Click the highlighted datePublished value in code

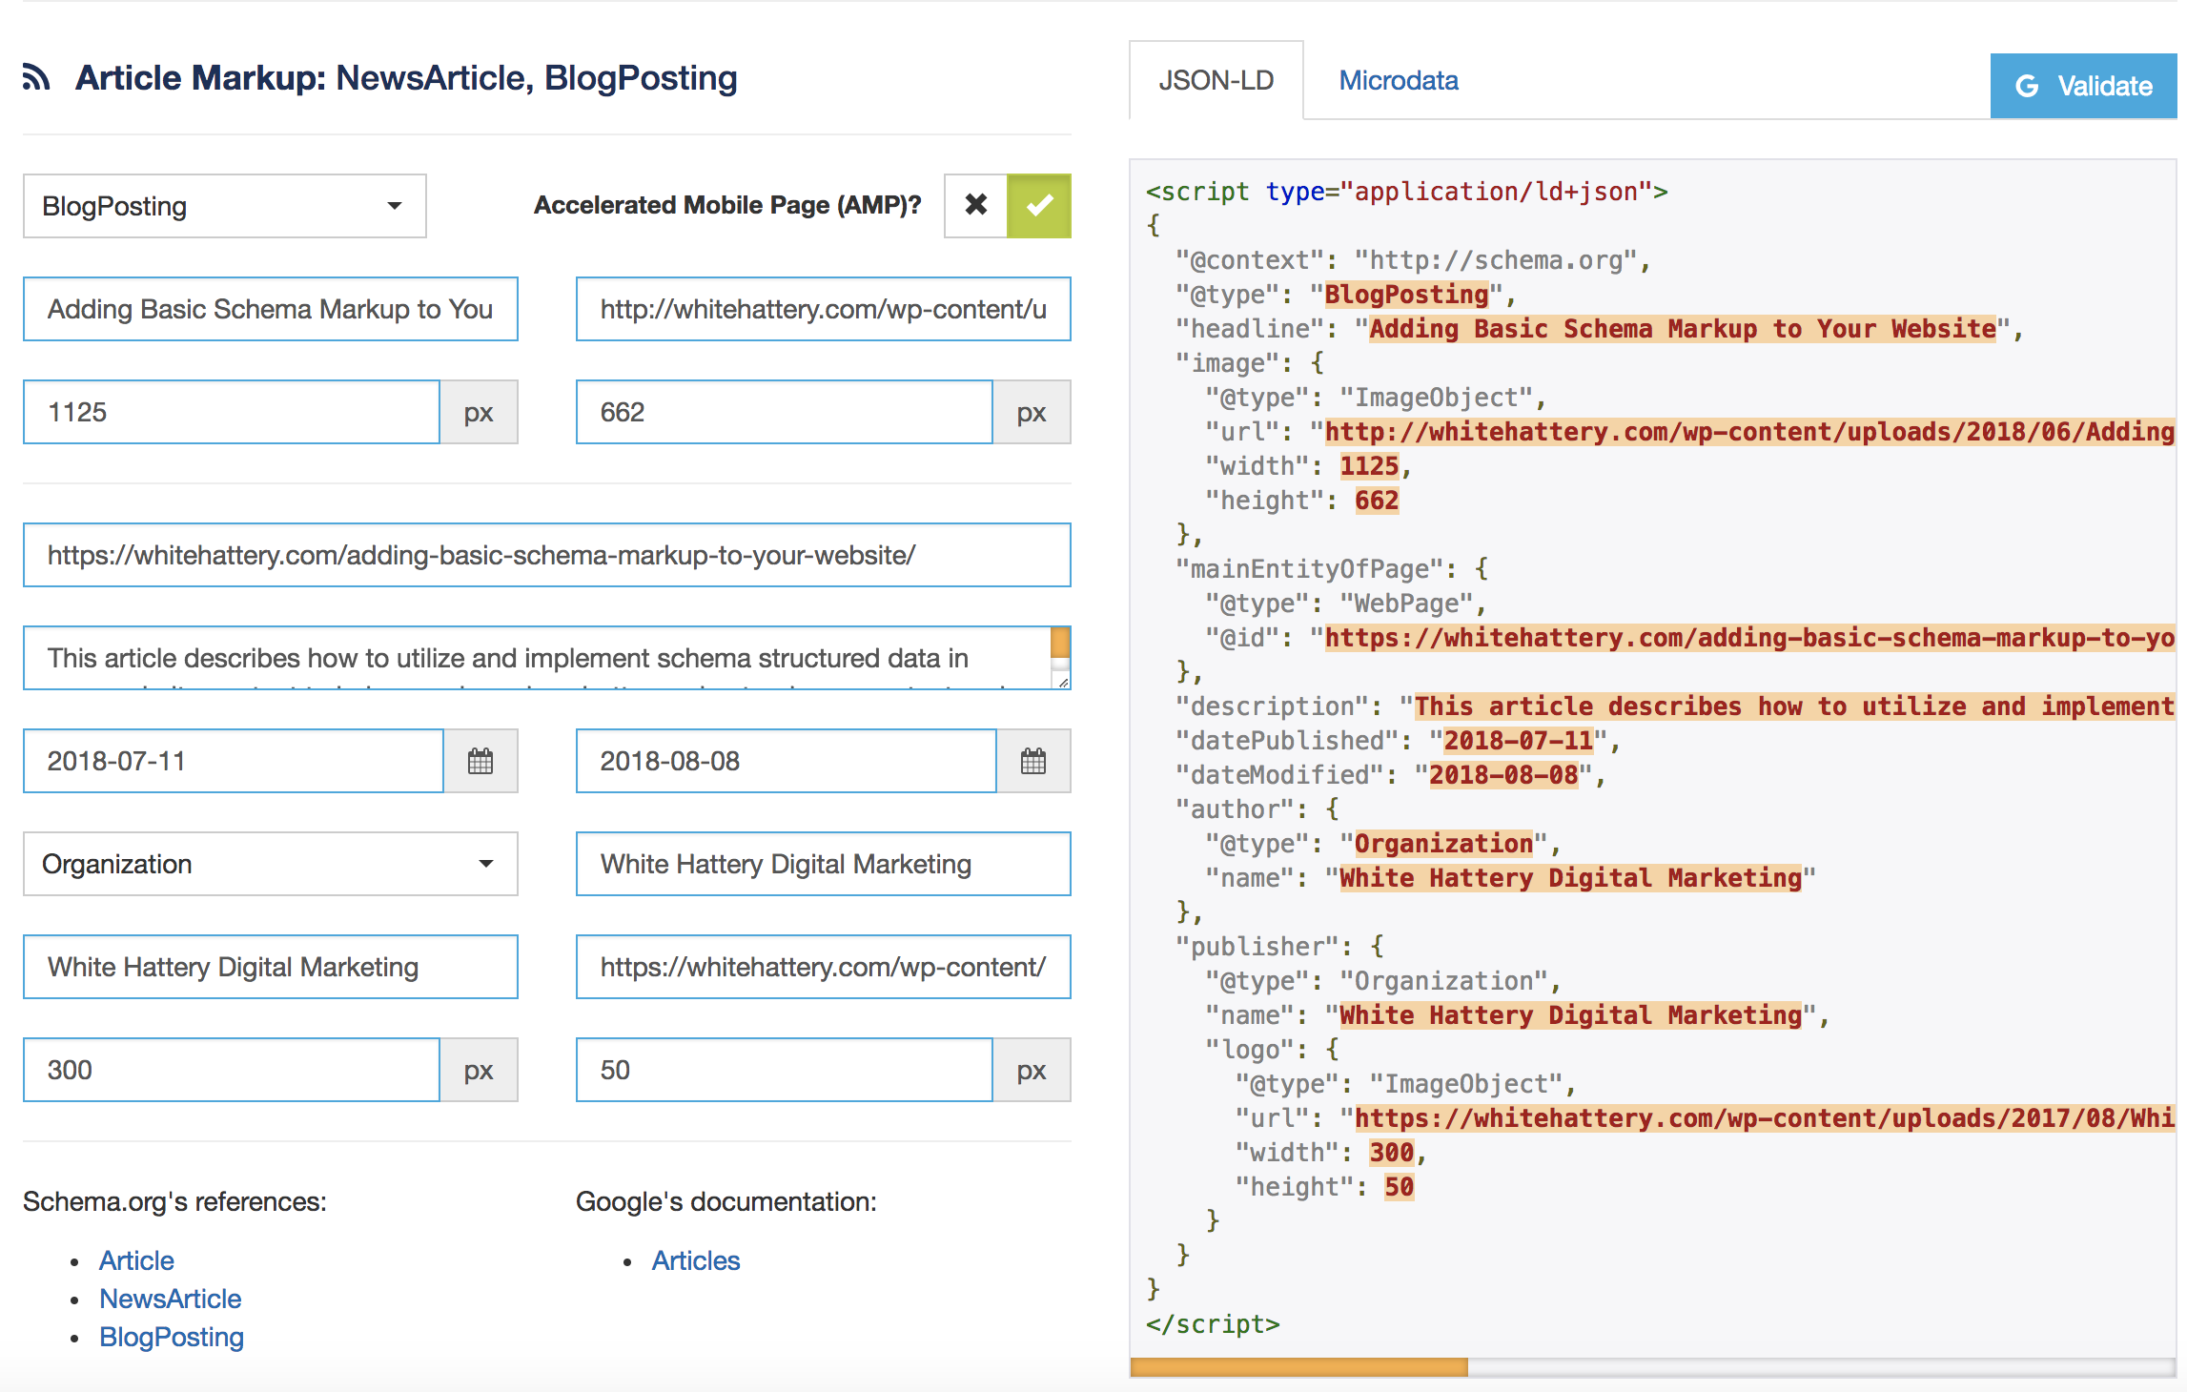point(1518,740)
